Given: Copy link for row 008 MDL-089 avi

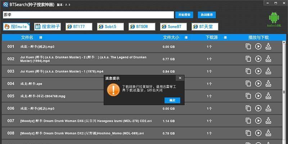Looking at the screenshot, I should [248, 133].
